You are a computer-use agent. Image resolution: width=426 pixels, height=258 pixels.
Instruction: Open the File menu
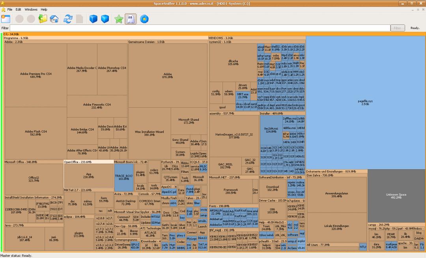click(9, 9)
